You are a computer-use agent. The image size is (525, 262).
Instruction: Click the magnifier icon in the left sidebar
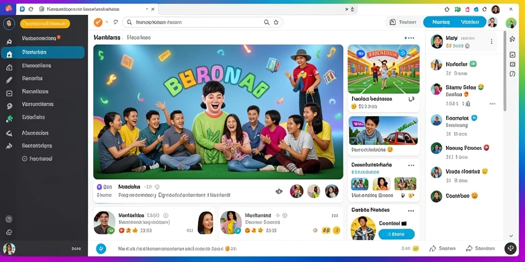(x=9, y=134)
